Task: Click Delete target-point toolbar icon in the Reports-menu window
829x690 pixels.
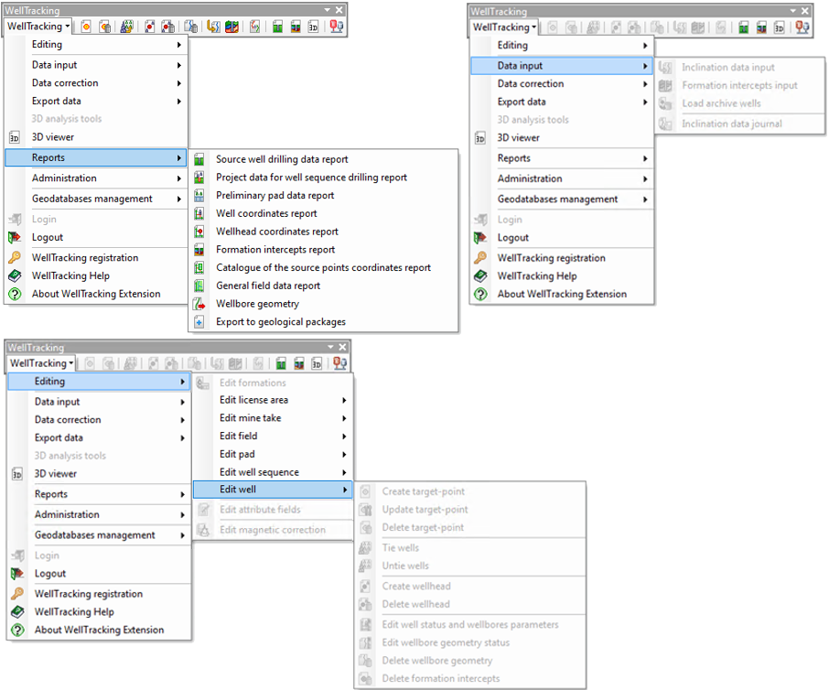Action: point(105,27)
